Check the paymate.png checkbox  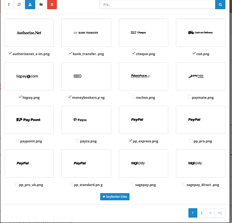pos(189,97)
